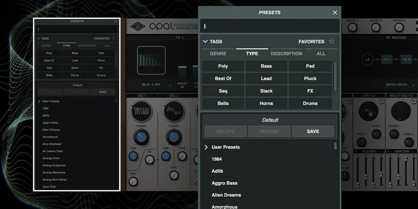This screenshot has height=209, width=418.
Task: Click the OSC 2 waveform display
Action: pos(173,111)
